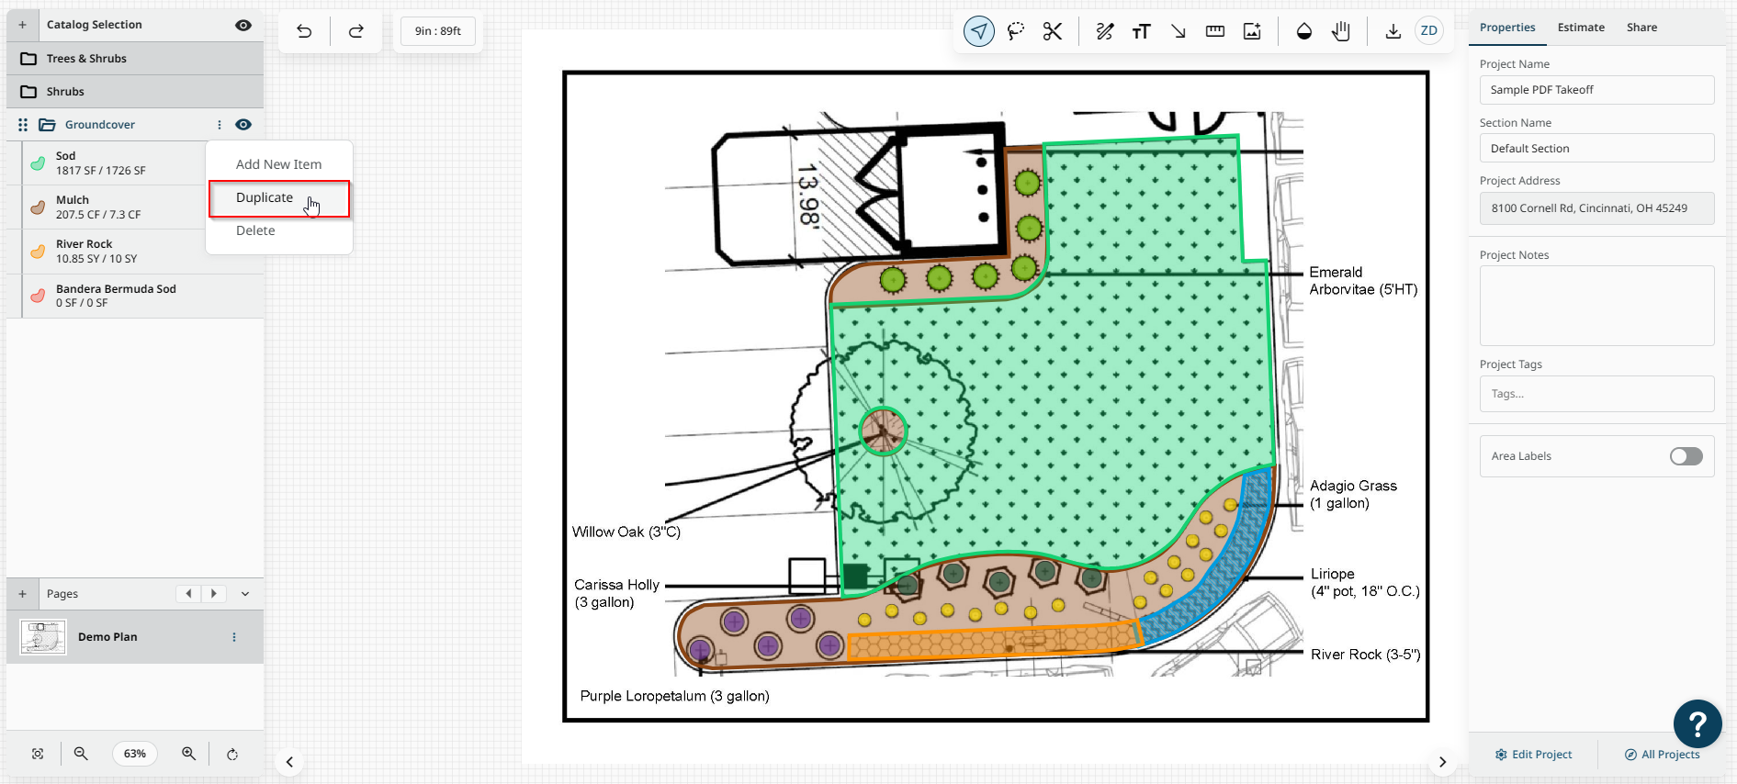The image size is (1737, 784).
Task: Toggle the Area Labels switch
Action: [x=1686, y=456]
